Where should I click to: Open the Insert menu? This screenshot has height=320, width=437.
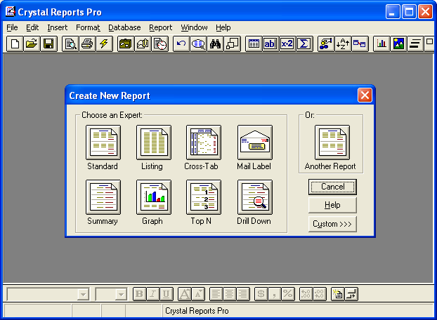pos(58,27)
